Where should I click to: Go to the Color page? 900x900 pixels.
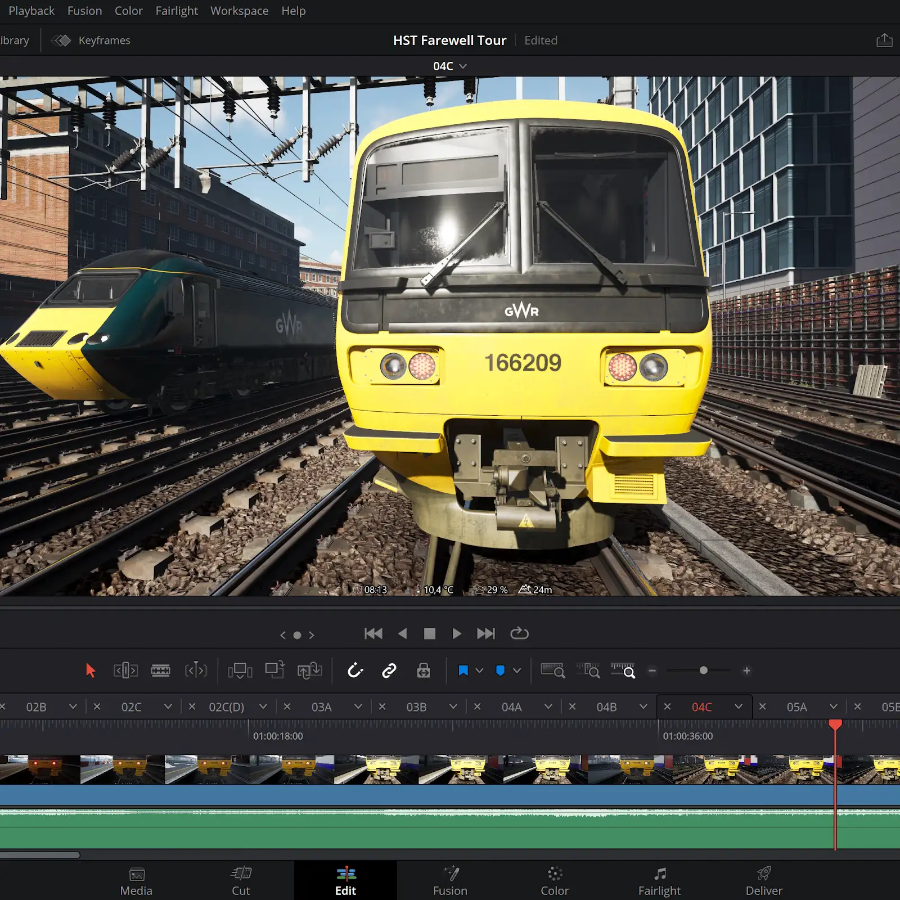click(x=555, y=881)
